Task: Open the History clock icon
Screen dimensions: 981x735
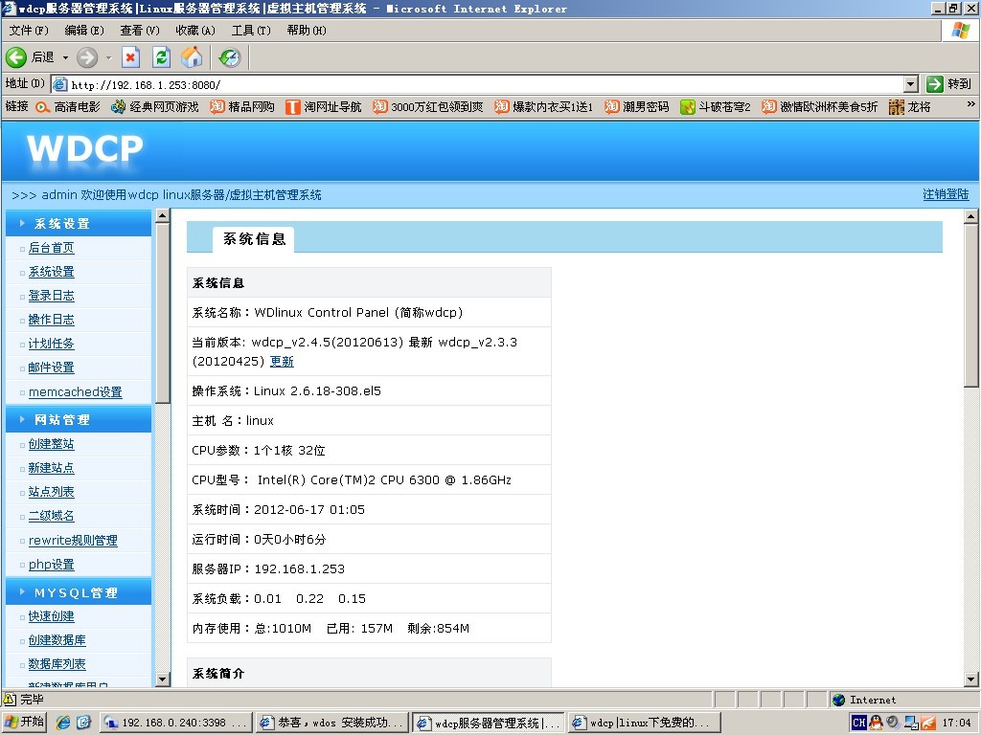Action: [x=230, y=57]
